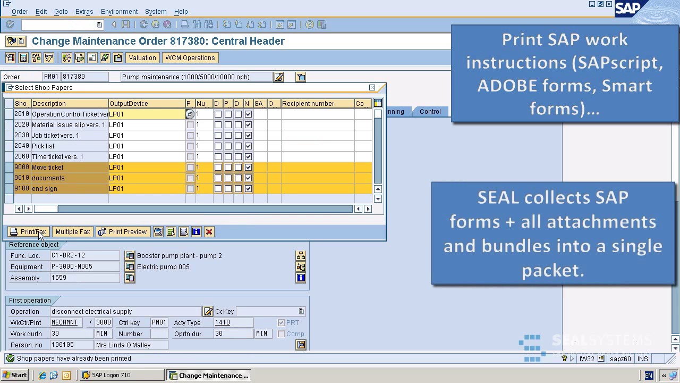Click the clipboard icon left of Valuation
This screenshot has height=383, width=680.
click(118, 57)
